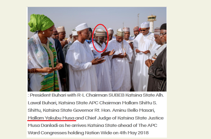Click the olive-striped cap in the center

(x=120, y=33)
